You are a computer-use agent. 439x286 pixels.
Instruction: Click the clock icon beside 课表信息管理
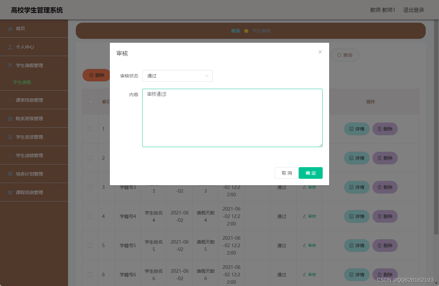click(10, 100)
